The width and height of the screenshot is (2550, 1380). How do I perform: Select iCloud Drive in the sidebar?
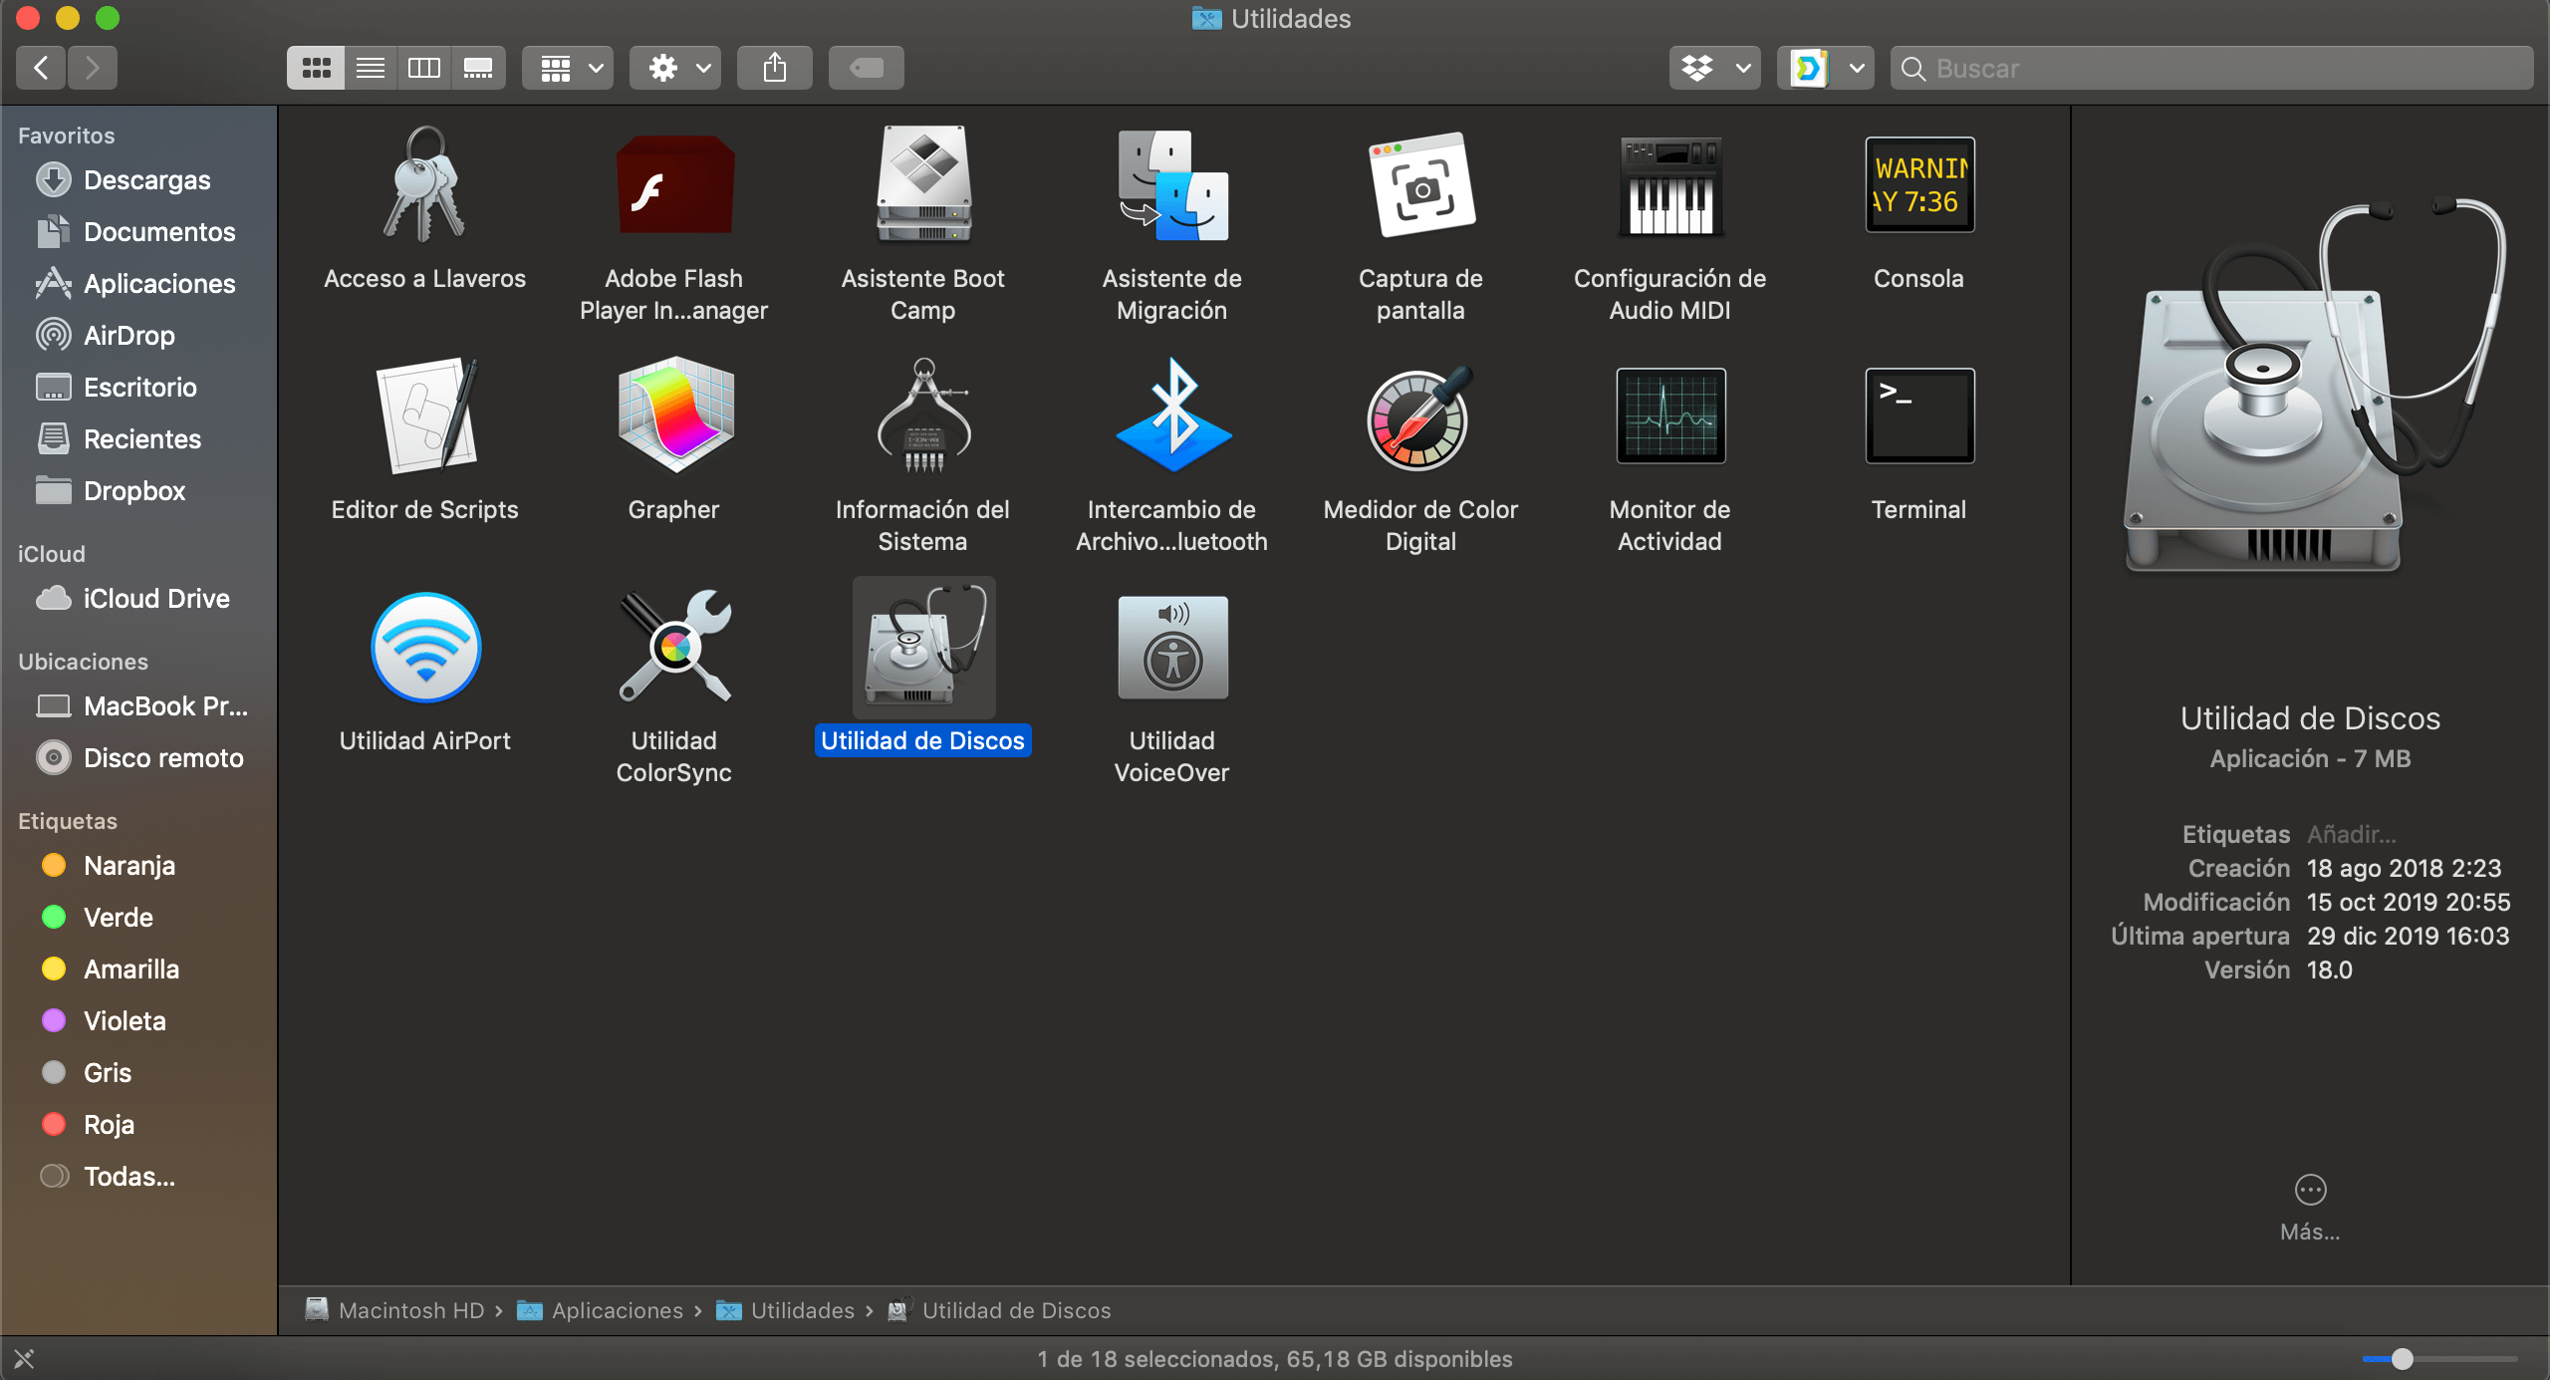156,599
